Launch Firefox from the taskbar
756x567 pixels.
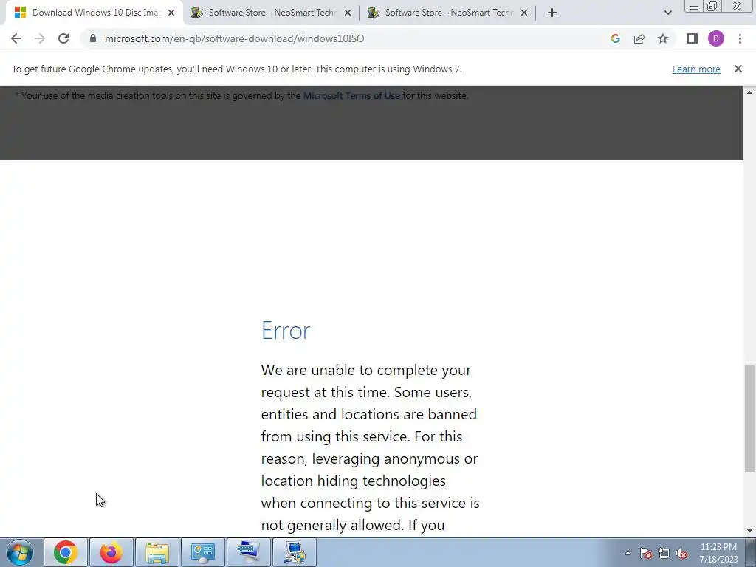tap(111, 552)
